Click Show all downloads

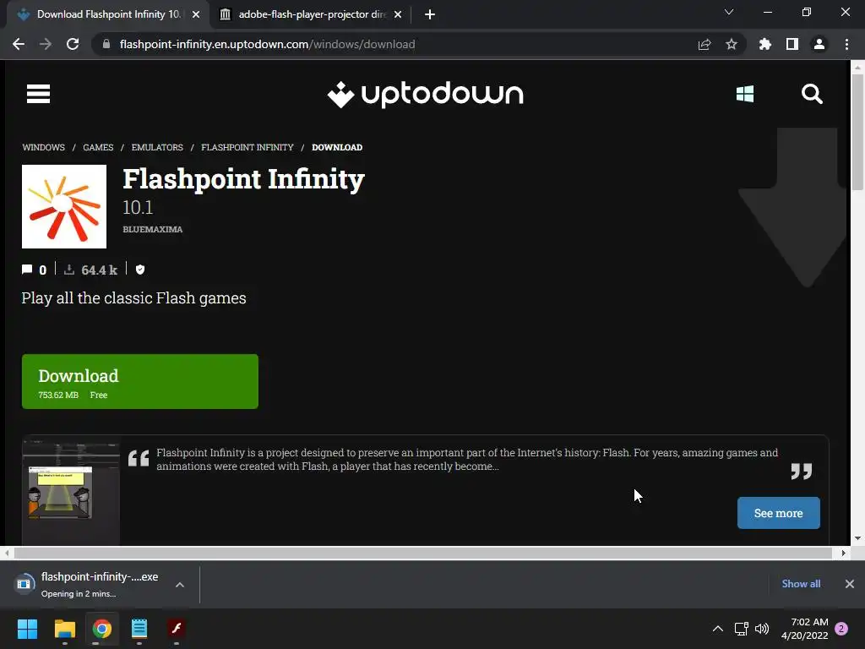click(x=801, y=584)
